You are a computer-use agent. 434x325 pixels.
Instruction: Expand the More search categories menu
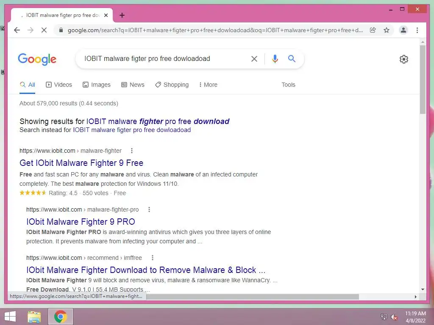pos(208,85)
